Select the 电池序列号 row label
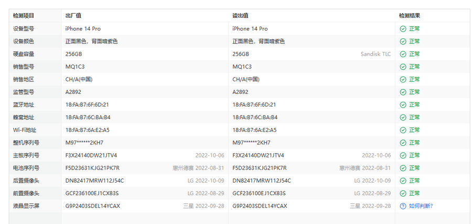 click(26, 168)
